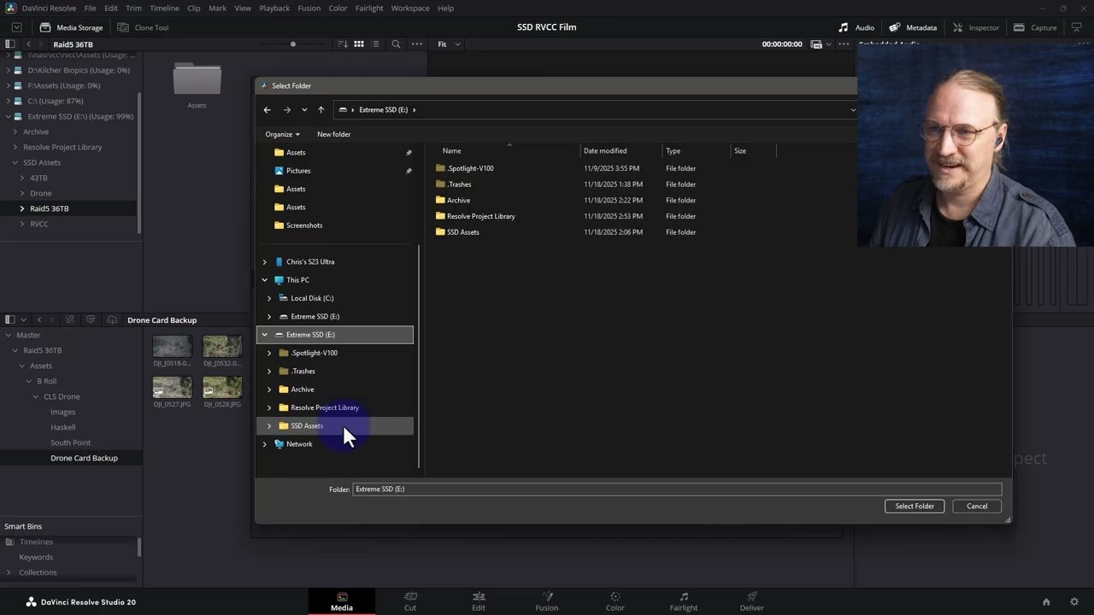The width and height of the screenshot is (1094, 615).
Task: Click the viewer three-dot options icon
Action: coord(844,44)
